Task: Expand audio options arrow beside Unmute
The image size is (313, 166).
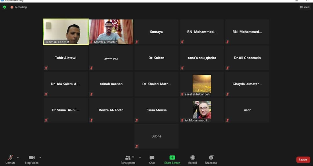Action: point(18,158)
